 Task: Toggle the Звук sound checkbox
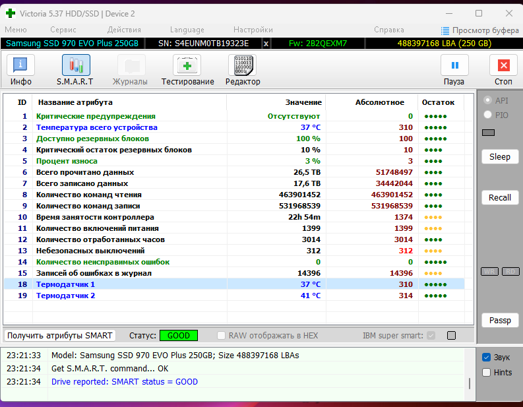[x=486, y=358]
